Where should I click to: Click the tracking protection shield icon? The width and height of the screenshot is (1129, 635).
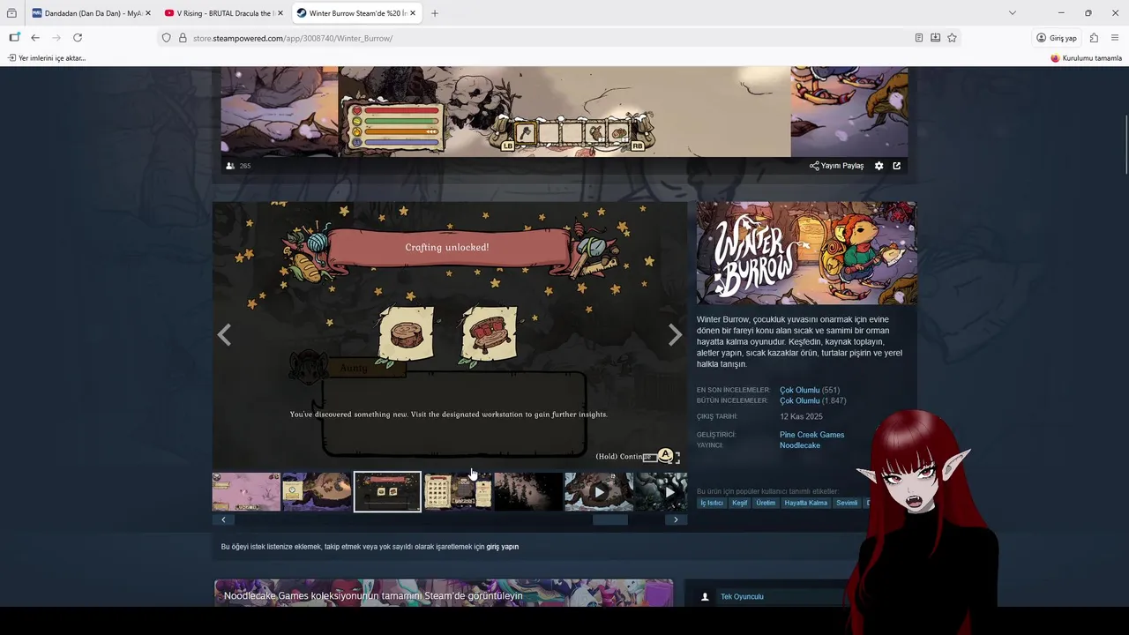tap(166, 38)
